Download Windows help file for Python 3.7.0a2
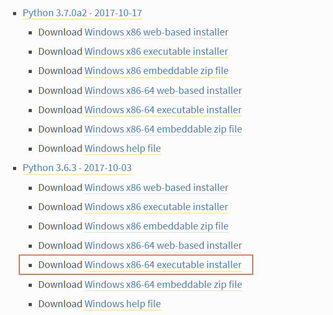The image size is (333, 315). click(x=122, y=149)
